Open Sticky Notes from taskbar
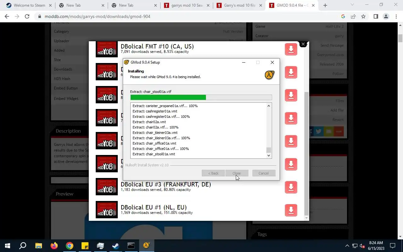 pos(85,246)
